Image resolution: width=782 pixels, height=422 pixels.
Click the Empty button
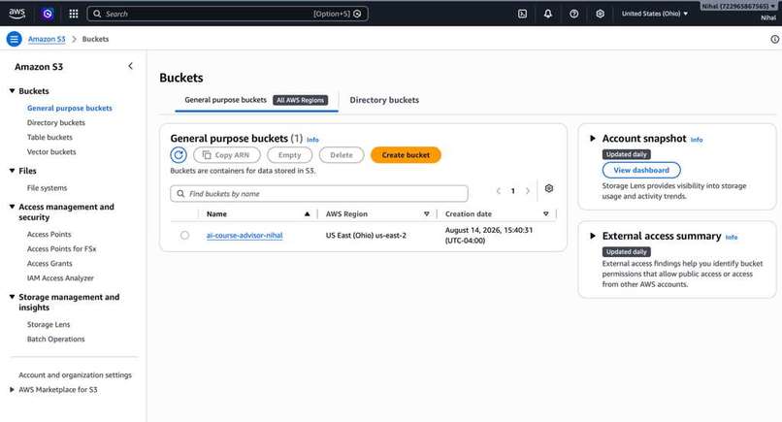point(289,155)
